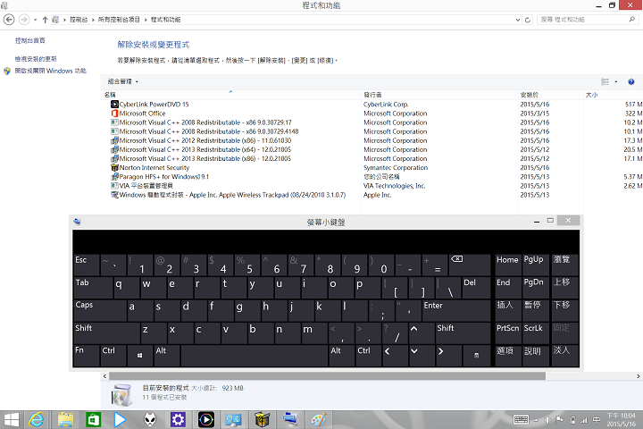Expand breadcrumb arrow after 控制台
Viewport: 643px width, 429px height.
(x=93, y=20)
